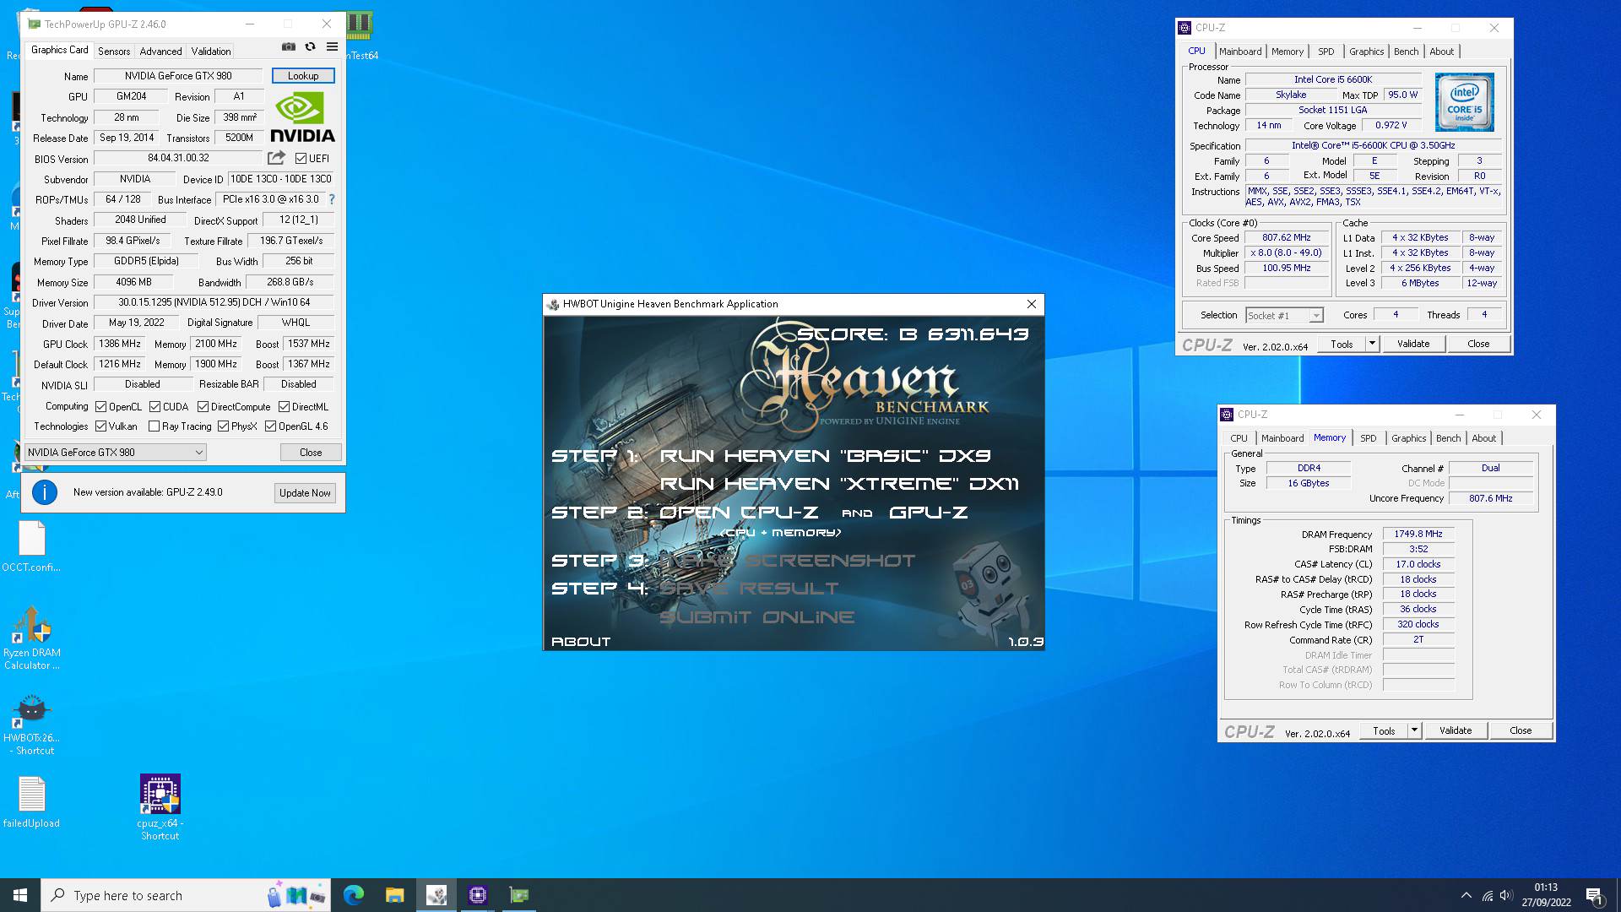Toggle the CUDA checkbox
Image resolution: width=1621 pixels, height=912 pixels.
(155, 407)
